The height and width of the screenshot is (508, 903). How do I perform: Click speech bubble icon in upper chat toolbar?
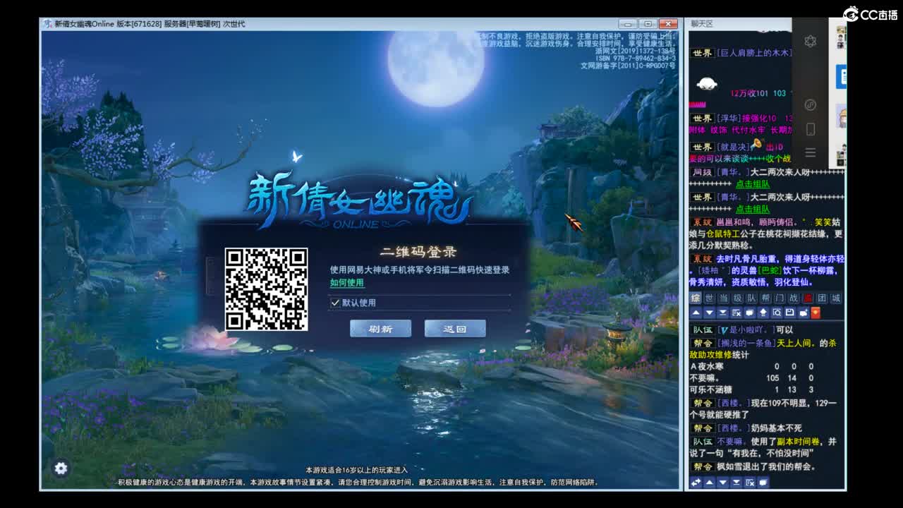pyautogui.click(x=750, y=313)
